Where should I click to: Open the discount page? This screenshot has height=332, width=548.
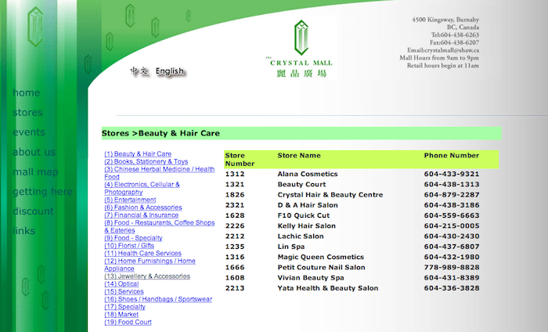(33, 211)
